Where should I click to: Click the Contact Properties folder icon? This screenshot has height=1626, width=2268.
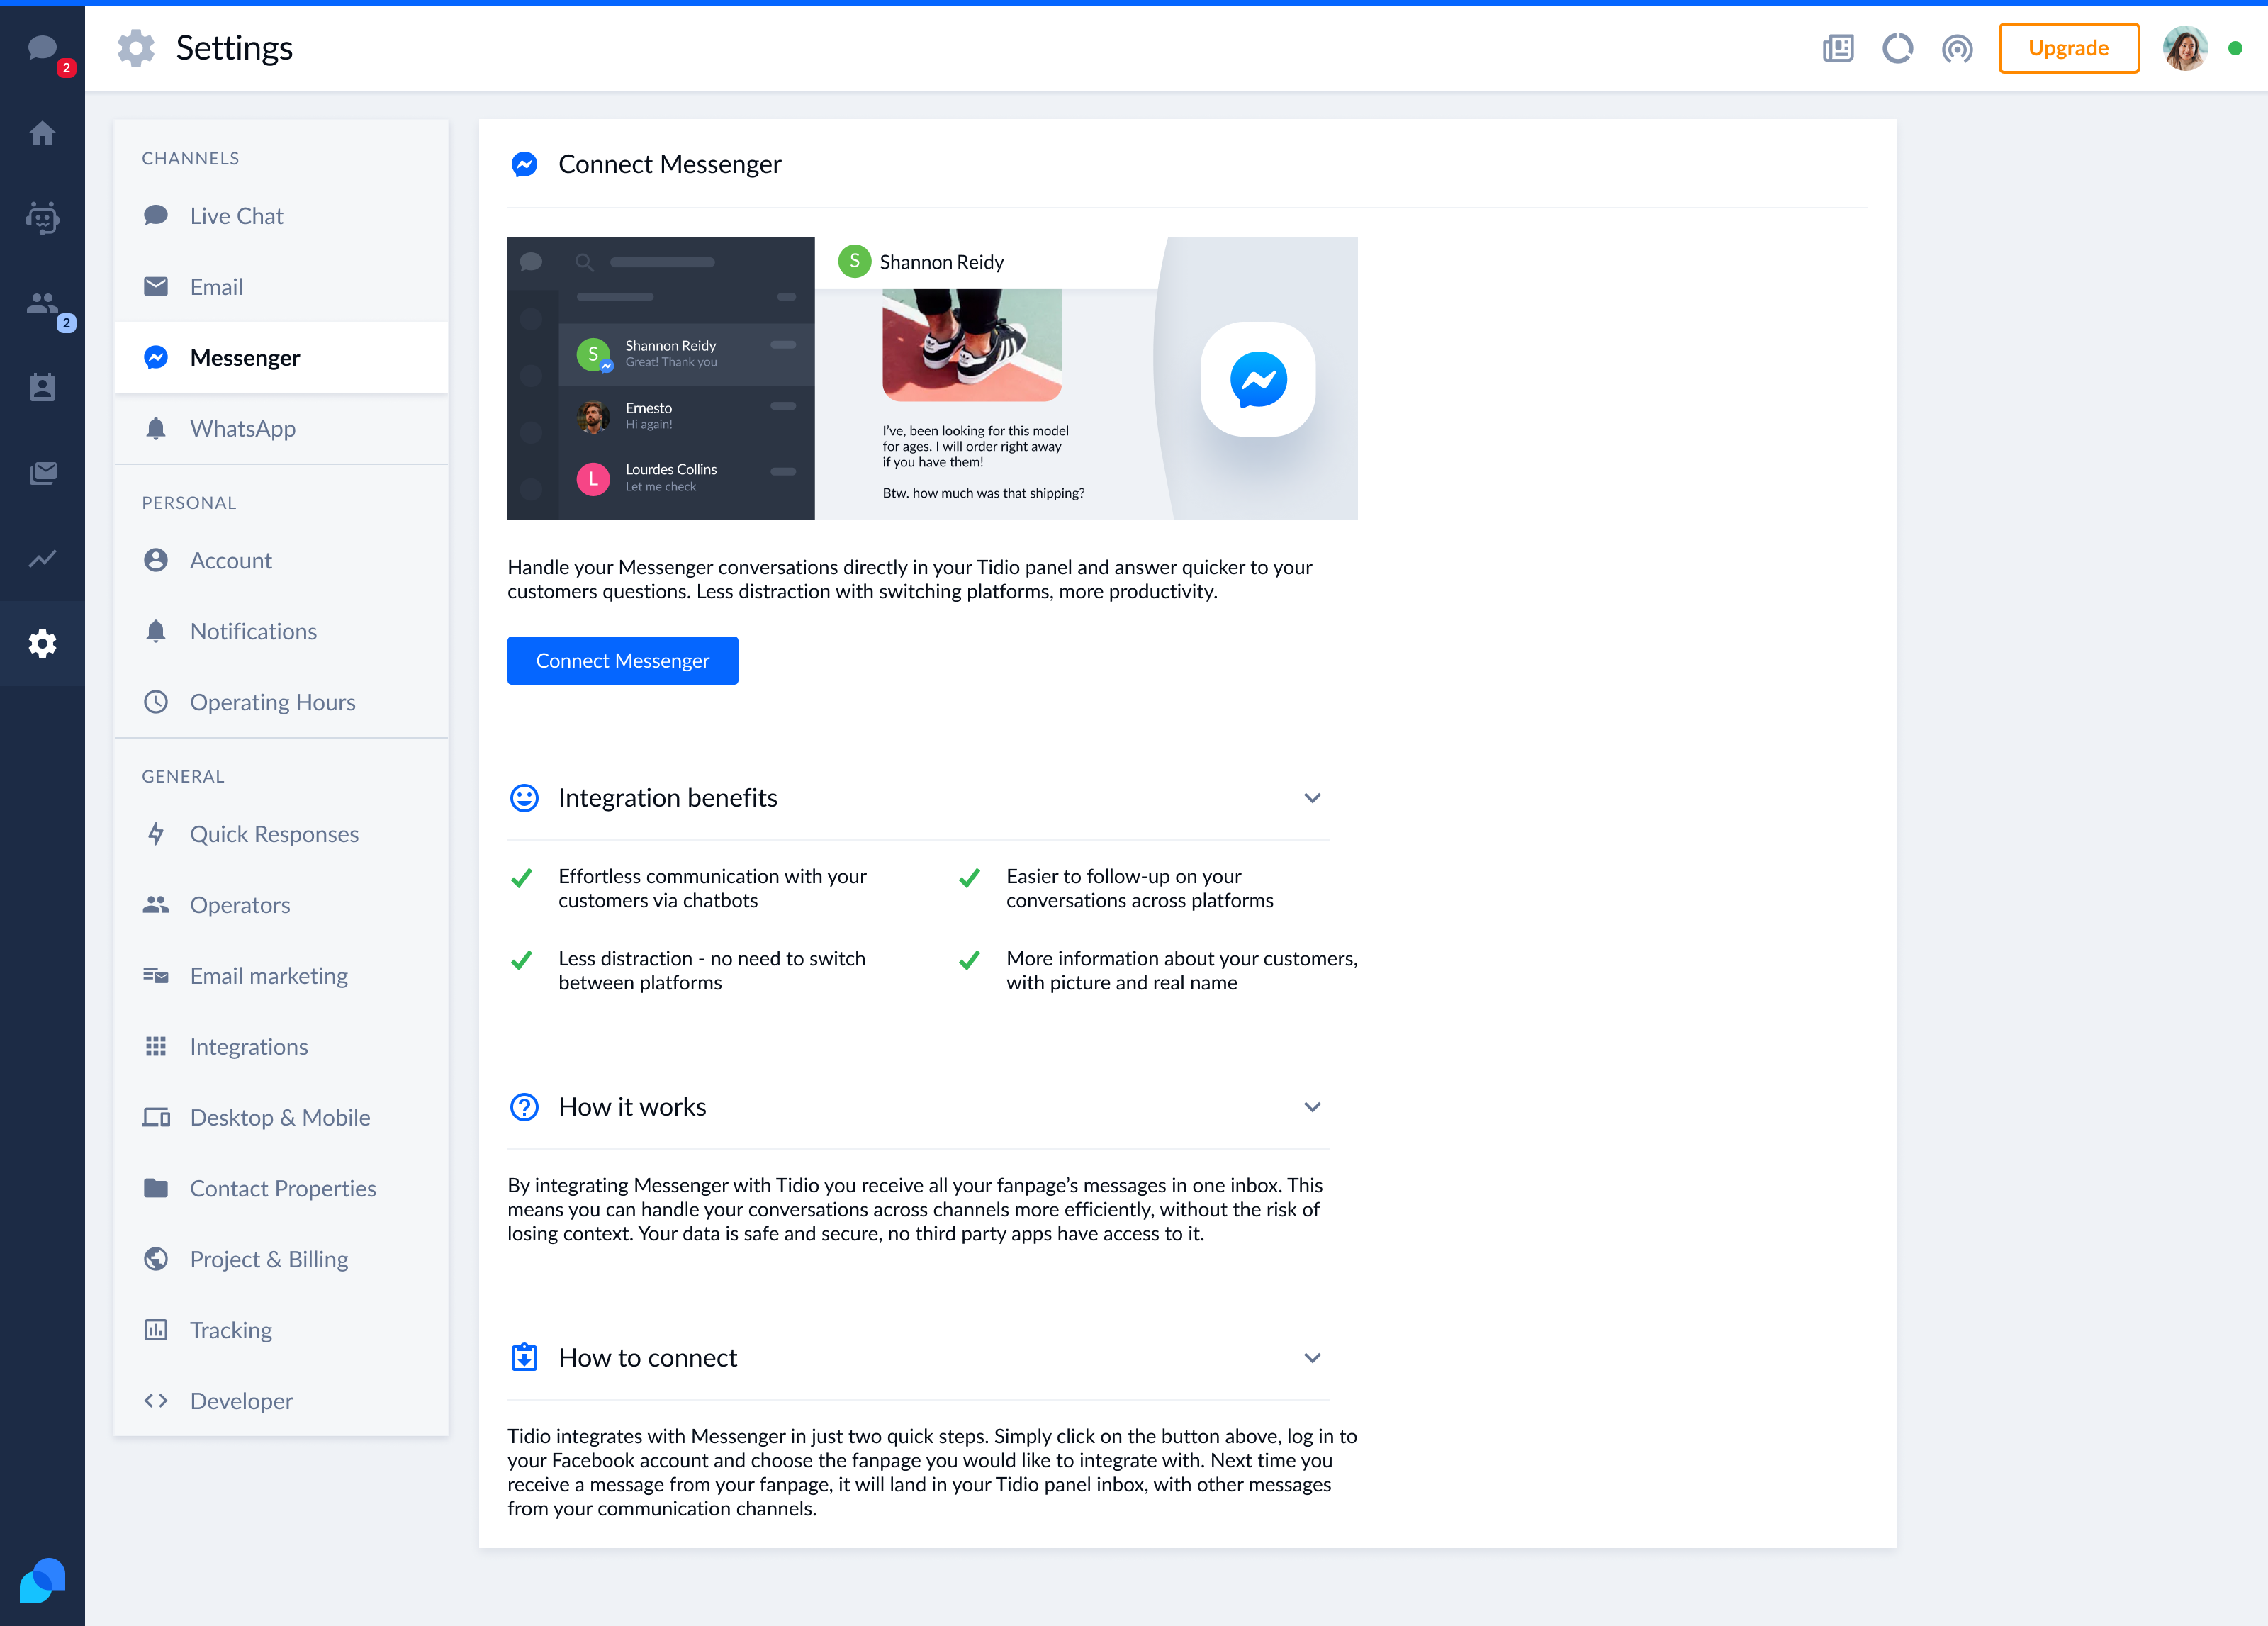pos(156,1188)
